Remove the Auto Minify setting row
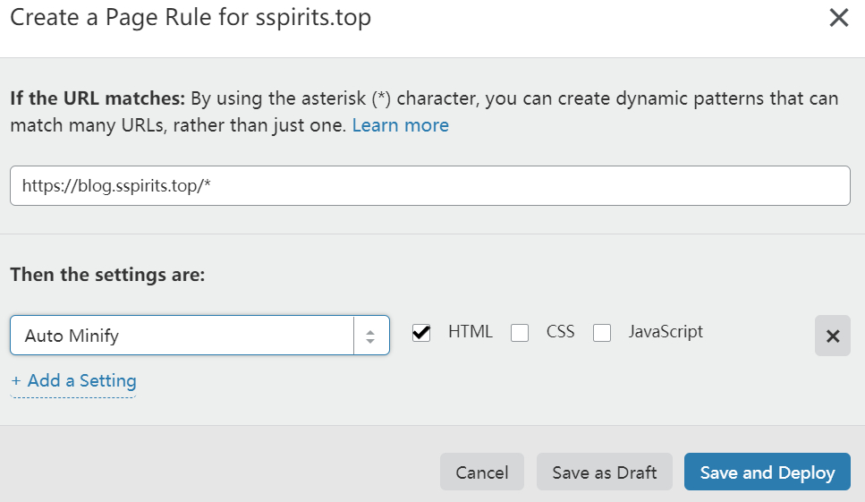 [832, 336]
